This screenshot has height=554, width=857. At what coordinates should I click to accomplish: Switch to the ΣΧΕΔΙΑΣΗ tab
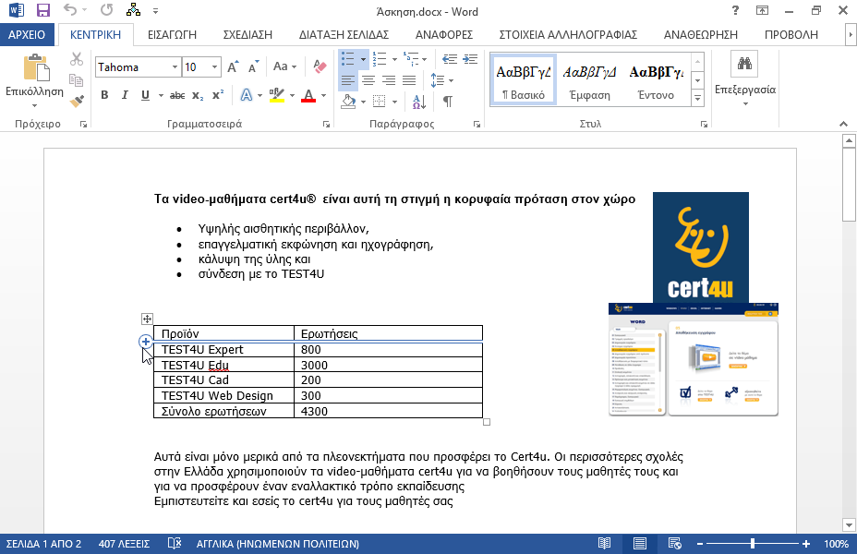[x=247, y=34]
